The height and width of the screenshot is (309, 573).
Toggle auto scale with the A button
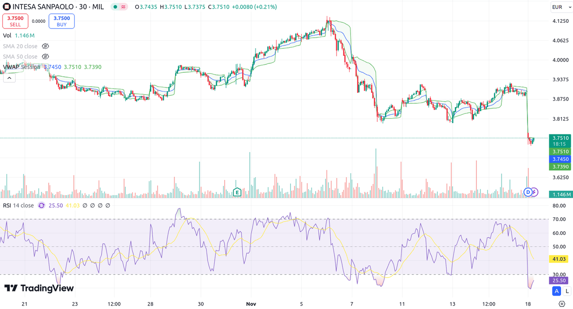(557, 291)
